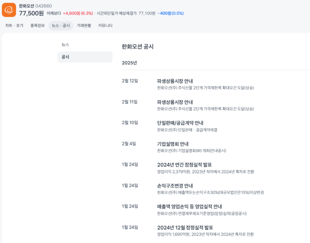Click the orange 한화오션 logo icon
310x243 pixels.
point(9,10)
